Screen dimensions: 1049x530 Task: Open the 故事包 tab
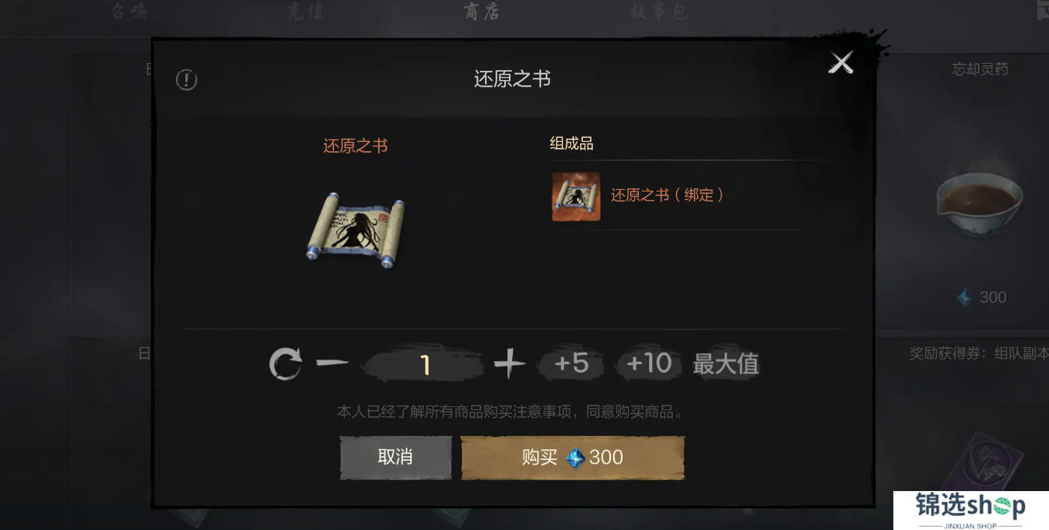[658, 12]
